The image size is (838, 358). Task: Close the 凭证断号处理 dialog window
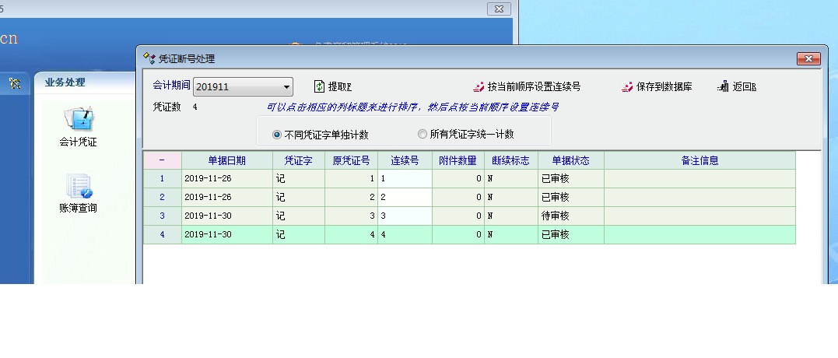pos(808,59)
